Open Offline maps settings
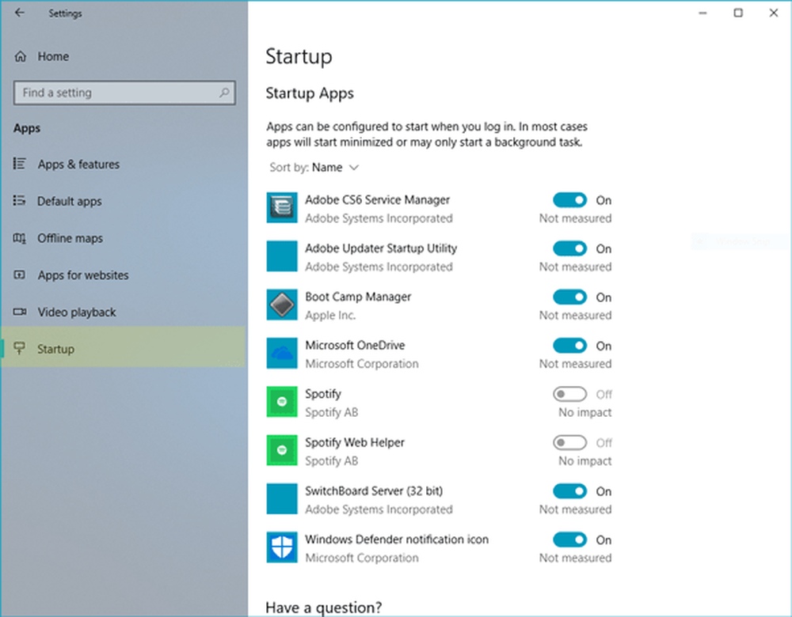Image resolution: width=792 pixels, height=617 pixels. (x=70, y=238)
